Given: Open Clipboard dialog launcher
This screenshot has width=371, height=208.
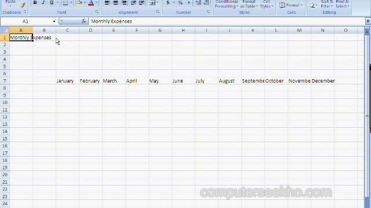Looking at the screenshot, I should coord(25,12).
